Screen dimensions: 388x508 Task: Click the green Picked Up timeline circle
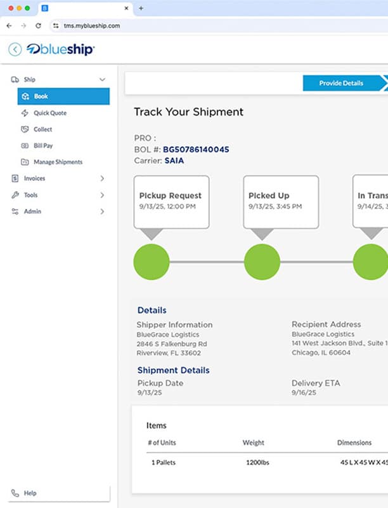pyautogui.click(x=262, y=262)
